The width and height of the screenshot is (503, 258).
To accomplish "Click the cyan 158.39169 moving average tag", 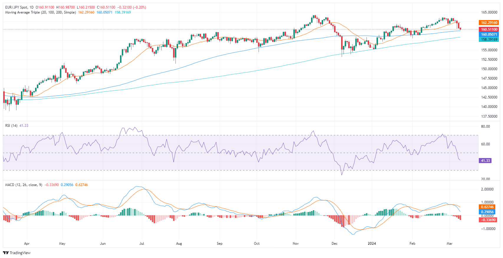I will click(x=489, y=40).
